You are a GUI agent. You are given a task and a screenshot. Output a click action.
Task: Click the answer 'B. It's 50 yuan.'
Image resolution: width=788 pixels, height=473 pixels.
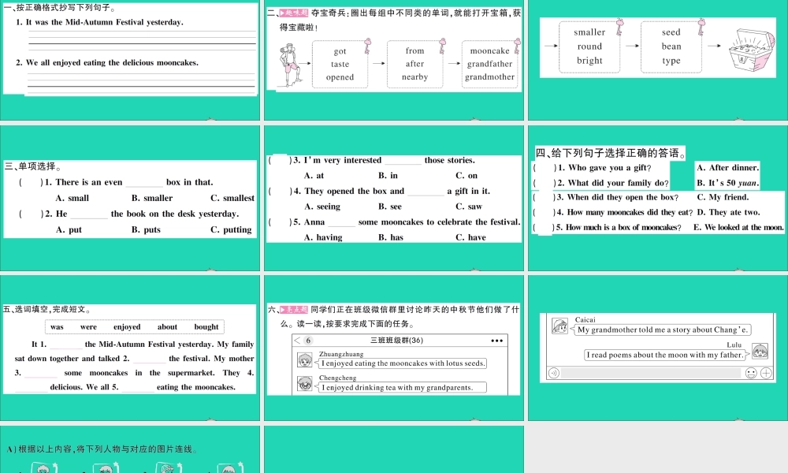coord(727,183)
